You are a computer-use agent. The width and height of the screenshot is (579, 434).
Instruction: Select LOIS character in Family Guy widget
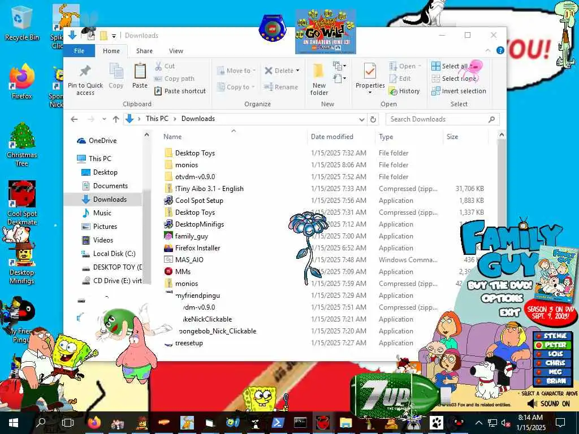[552, 354]
